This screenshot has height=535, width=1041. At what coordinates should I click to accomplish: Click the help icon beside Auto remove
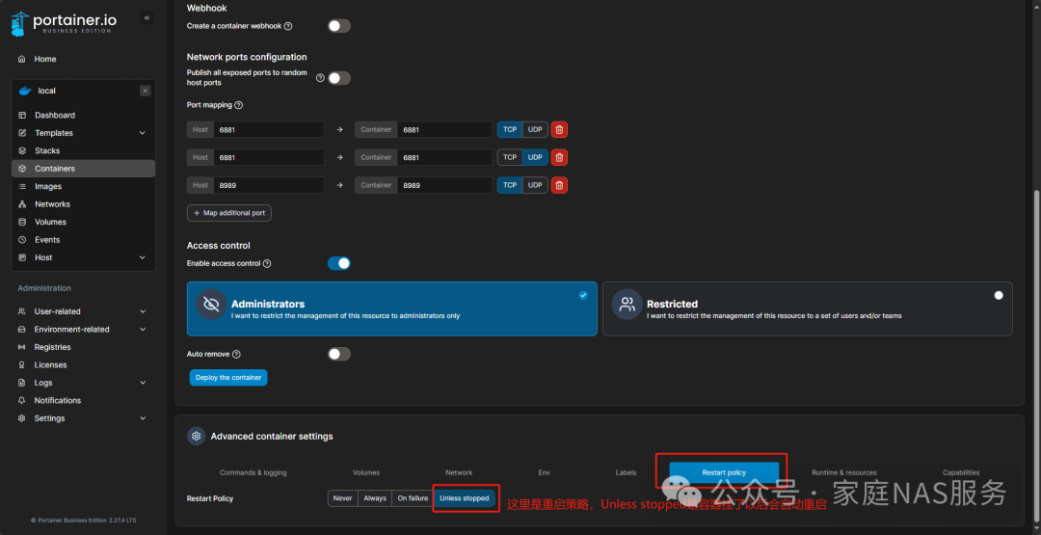click(236, 355)
